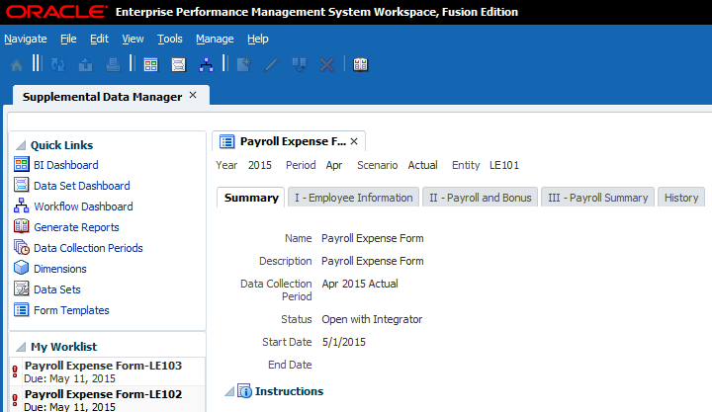The image size is (712, 412).
Task: Click the Data Sets quick link icon
Action: (x=22, y=288)
